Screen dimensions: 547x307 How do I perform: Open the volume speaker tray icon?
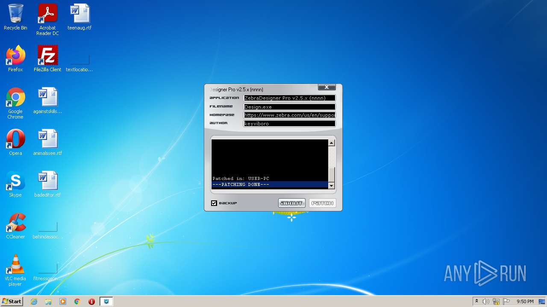pos(486,301)
